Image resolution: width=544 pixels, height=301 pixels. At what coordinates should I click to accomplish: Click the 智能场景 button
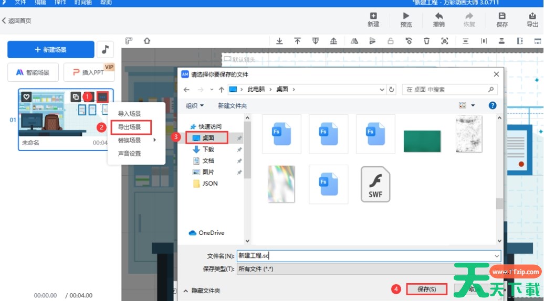pyautogui.click(x=33, y=72)
